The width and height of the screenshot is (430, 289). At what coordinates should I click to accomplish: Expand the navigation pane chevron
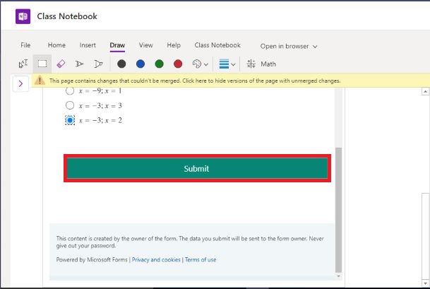point(20,83)
